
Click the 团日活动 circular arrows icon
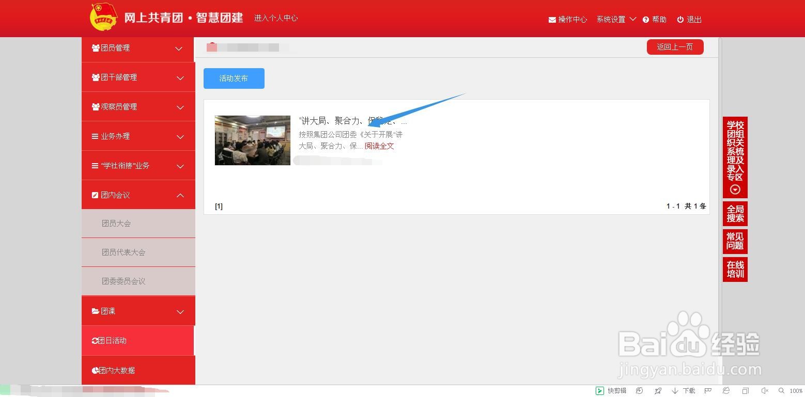pos(95,340)
